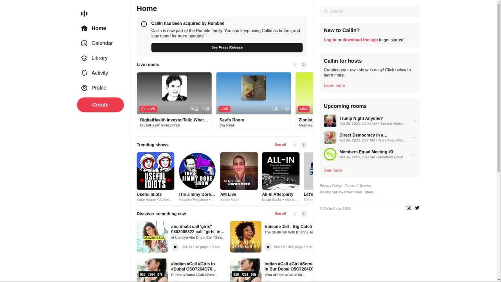Click See Press Release button
Screen dimensions: 501x282
227,47
